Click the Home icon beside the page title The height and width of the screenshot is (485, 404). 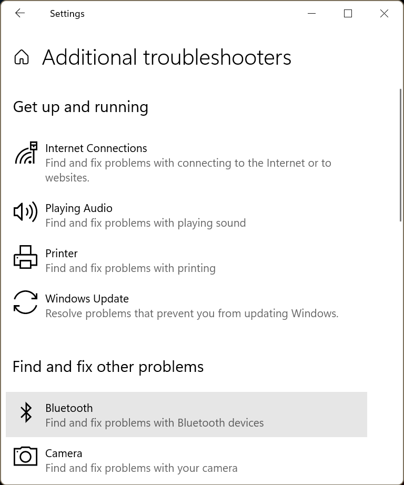(23, 58)
